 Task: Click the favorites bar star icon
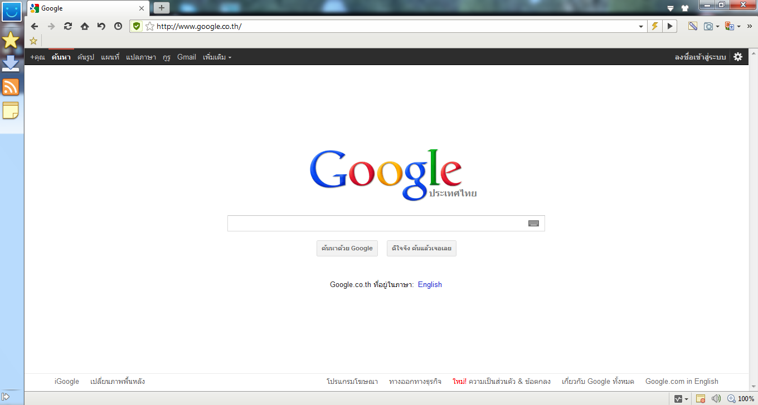33,41
